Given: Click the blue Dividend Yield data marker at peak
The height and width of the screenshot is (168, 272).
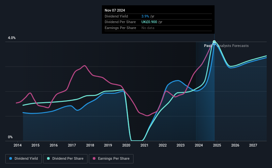Looking at the screenshot, I should click(214, 44).
